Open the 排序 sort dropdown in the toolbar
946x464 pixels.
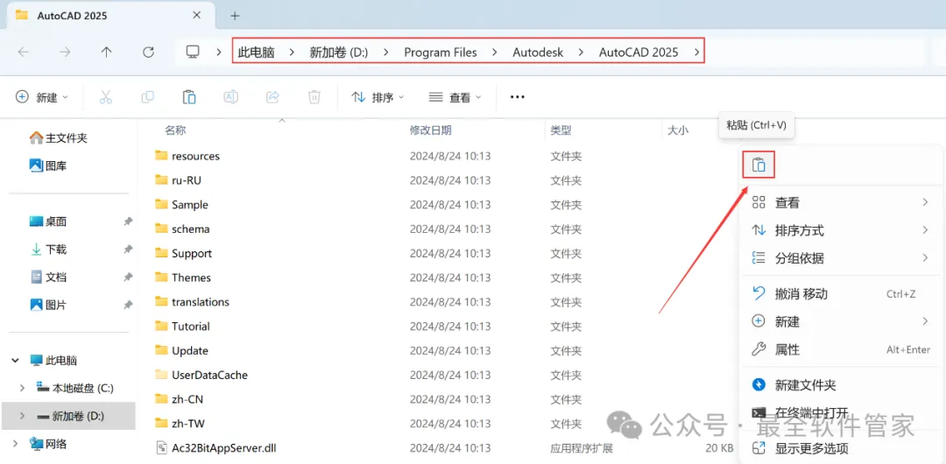pos(378,97)
